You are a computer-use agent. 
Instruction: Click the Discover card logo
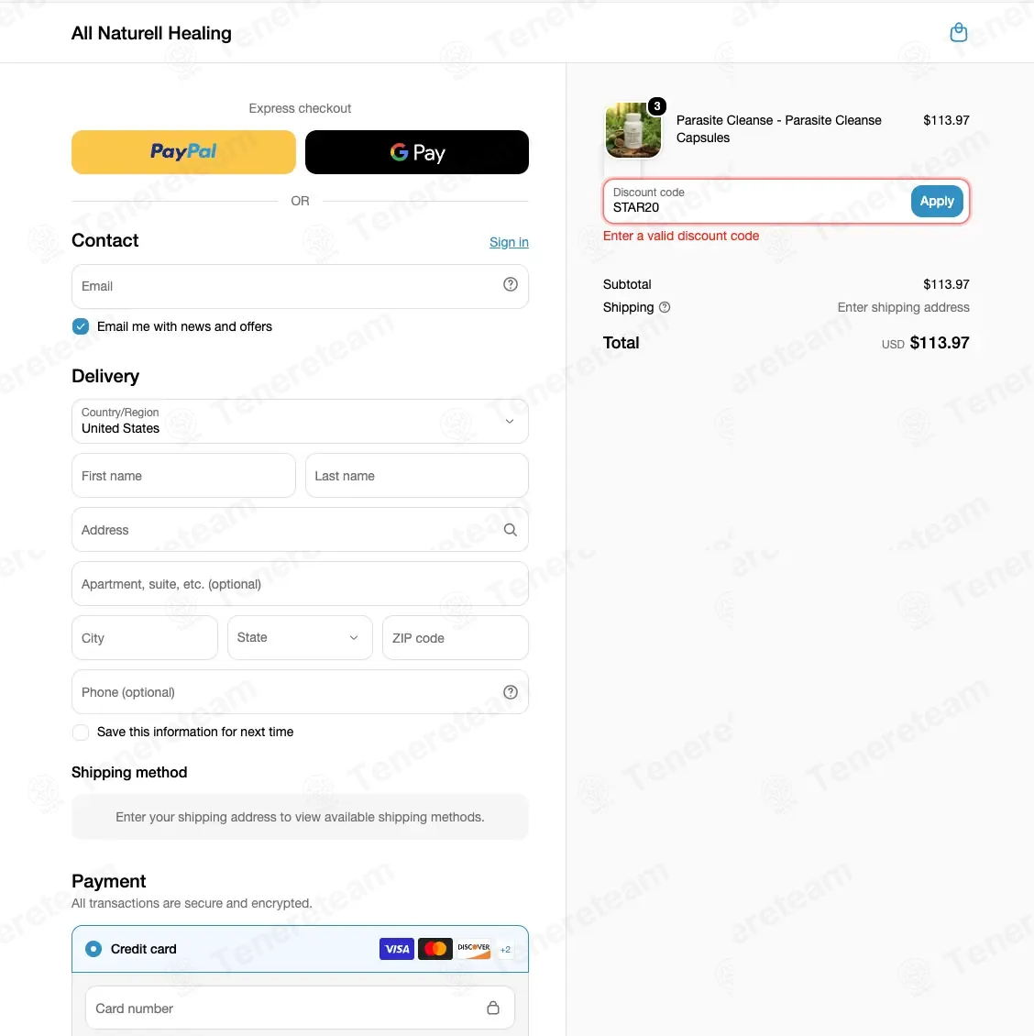pos(474,949)
